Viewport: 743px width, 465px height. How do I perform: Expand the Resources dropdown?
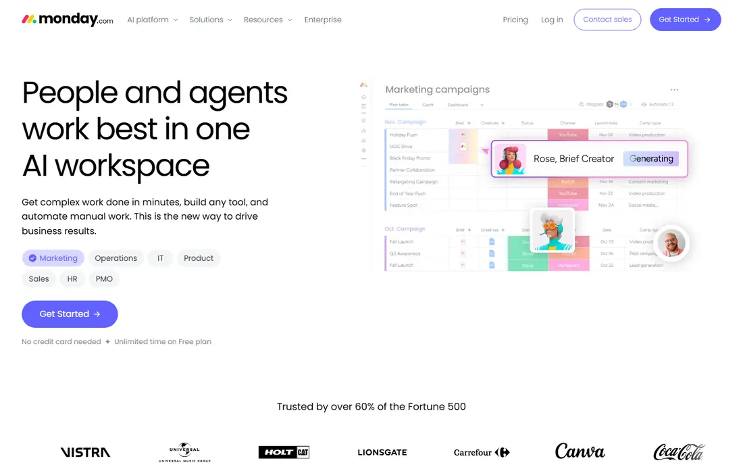point(267,20)
